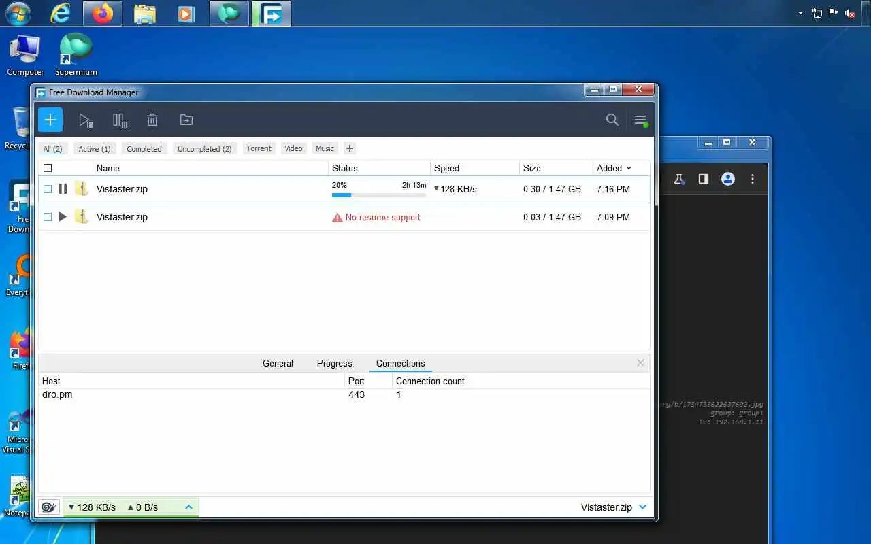This screenshot has width=871, height=544.
Task: Select the dro.pm host row
Action: pyautogui.click(x=344, y=394)
